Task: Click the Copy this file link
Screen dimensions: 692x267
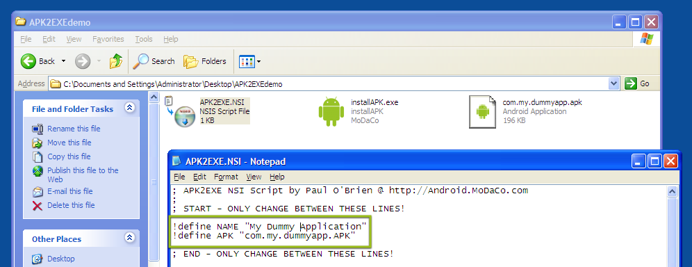Action: coord(69,156)
